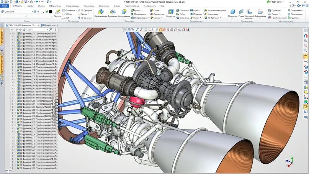Toggle visibility eye of 3D фрагмент_141

15,43
